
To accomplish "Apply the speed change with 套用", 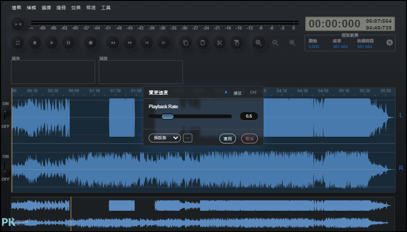I will 228,139.
